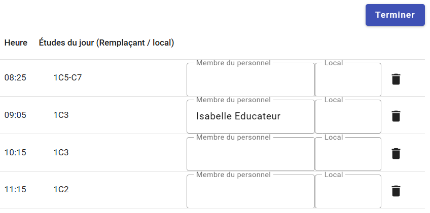This screenshot has width=430, height=213.
Task: Click the 1C2 class label
Action: coord(61,190)
